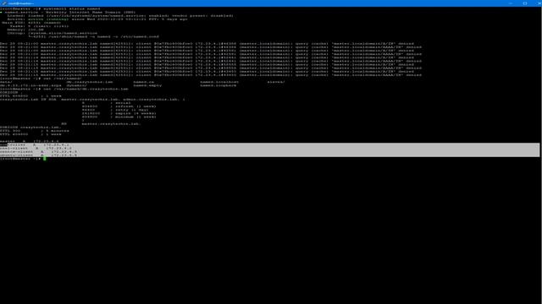Screen dimensions: 542x304
Task: Open the PuTTY system menu icon
Action: [4, 3]
